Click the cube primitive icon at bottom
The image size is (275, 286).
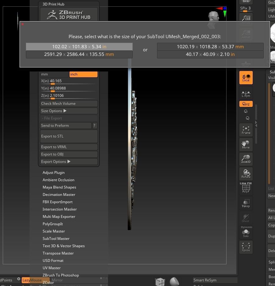[160, 282]
